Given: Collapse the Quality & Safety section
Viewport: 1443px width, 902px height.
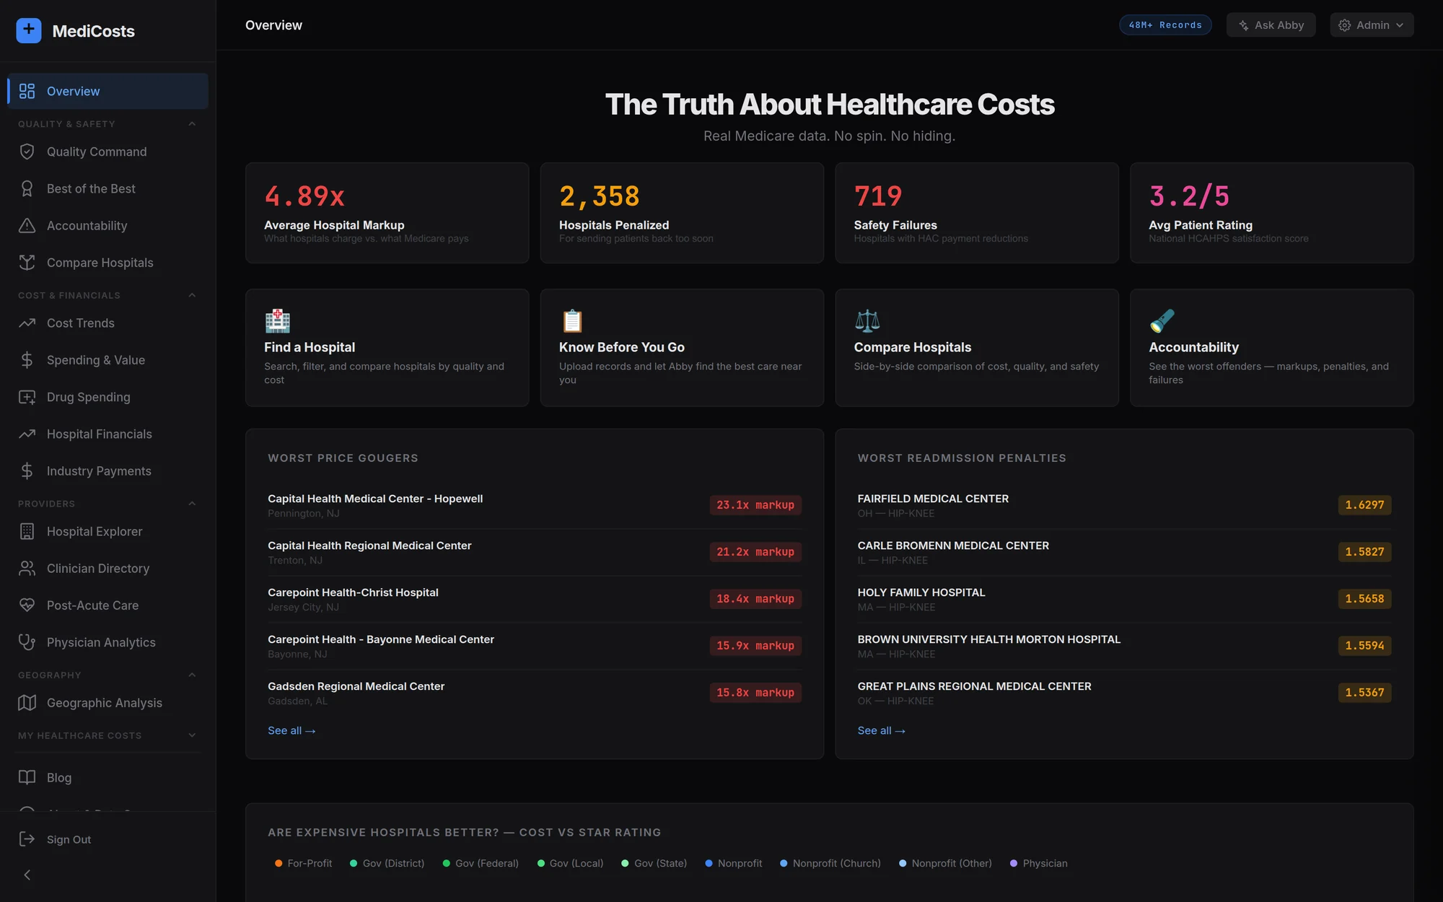Looking at the screenshot, I should [x=192, y=124].
